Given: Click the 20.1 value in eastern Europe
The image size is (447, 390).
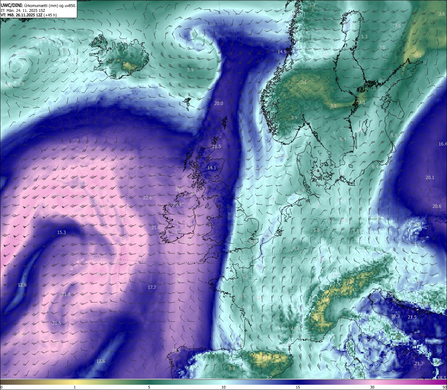Looking at the screenshot, I should point(430,177).
